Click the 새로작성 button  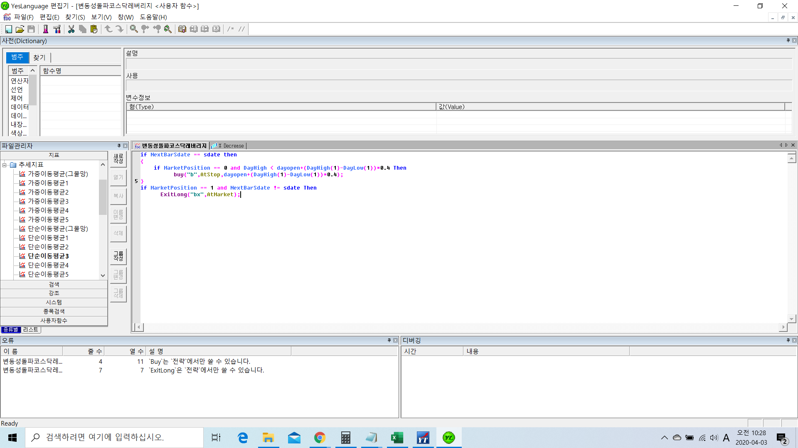click(118, 158)
